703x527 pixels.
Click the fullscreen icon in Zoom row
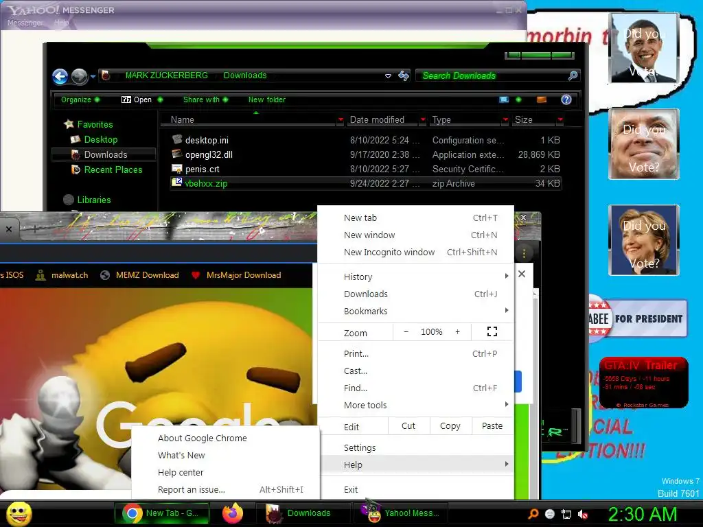492,331
